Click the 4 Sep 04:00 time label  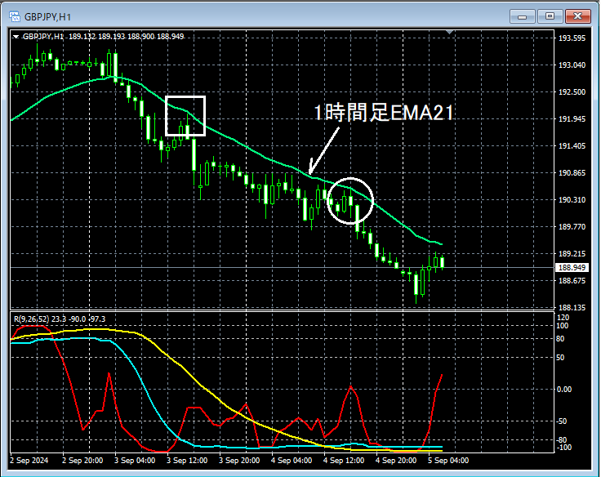[x=292, y=460]
